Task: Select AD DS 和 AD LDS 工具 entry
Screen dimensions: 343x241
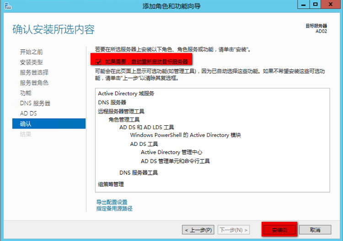Action: click(146, 127)
